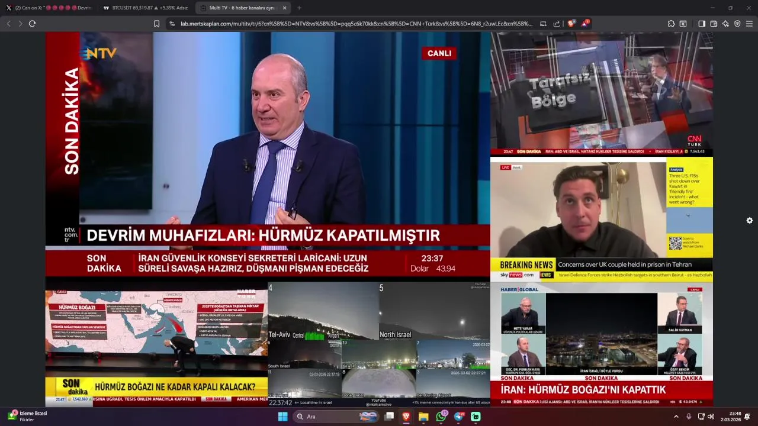Screen dimensions: 758x426
Task: Reload the Multi TV page
Action: [x=32, y=24]
